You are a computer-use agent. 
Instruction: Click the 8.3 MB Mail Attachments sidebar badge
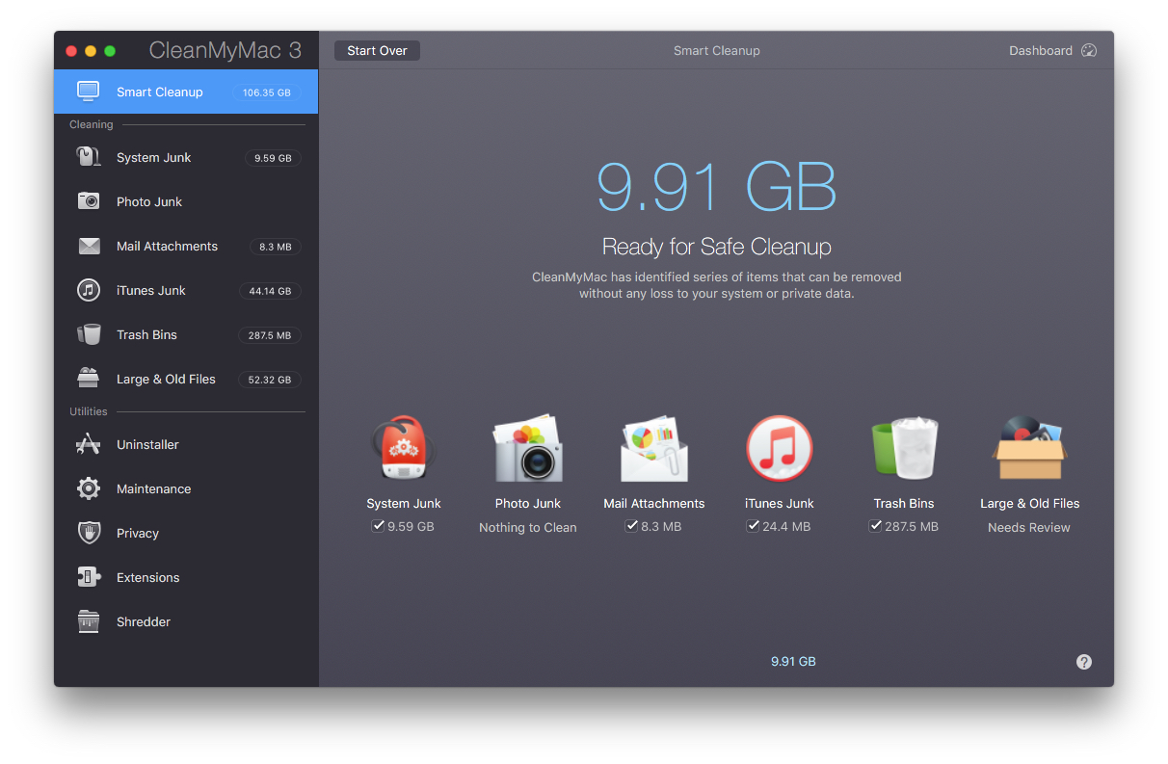coord(276,247)
